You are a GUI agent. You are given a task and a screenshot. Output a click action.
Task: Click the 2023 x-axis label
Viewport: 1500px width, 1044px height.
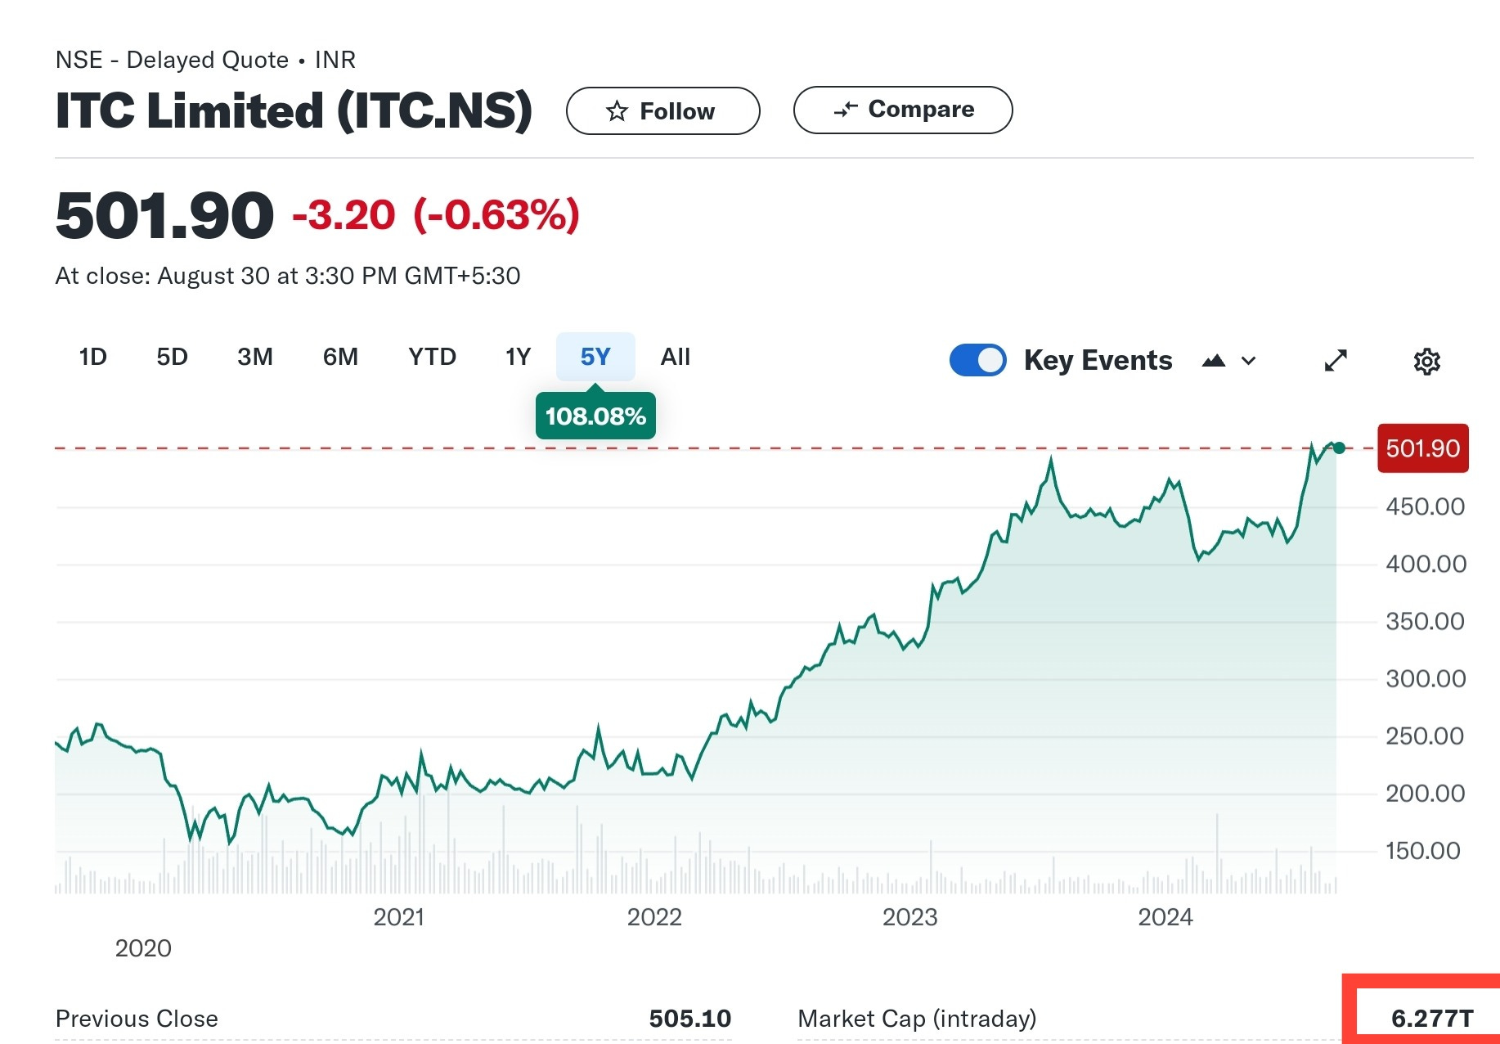[909, 917]
